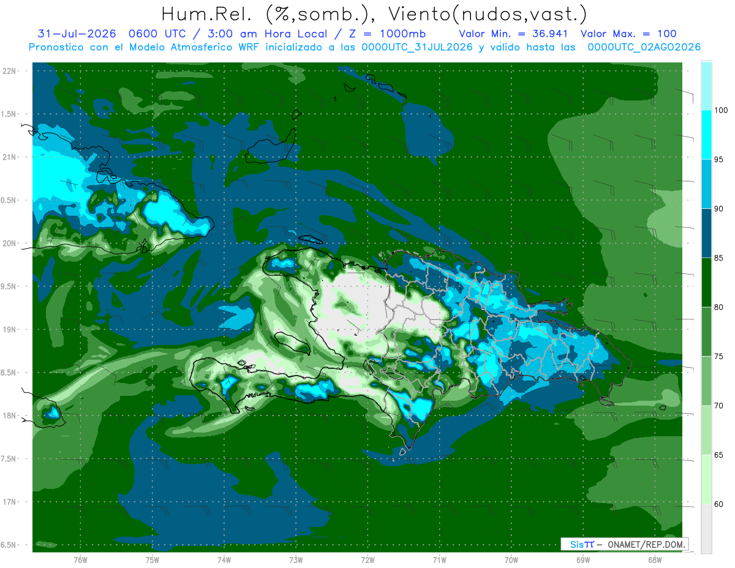This screenshot has width=735, height=568.
Task: Pick the green 75–80 legend swatch
Action: tap(706, 332)
